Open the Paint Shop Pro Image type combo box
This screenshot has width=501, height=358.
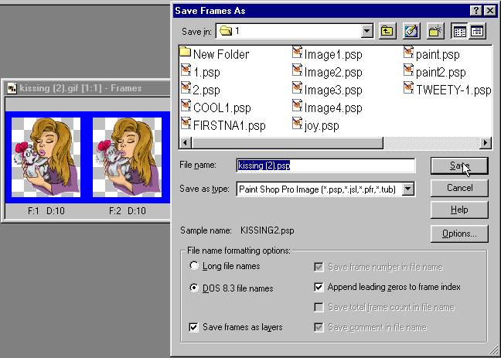point(325,189)
